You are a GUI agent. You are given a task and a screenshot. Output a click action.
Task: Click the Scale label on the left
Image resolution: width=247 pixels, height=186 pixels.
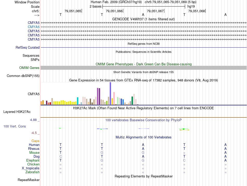pos(35,7)
